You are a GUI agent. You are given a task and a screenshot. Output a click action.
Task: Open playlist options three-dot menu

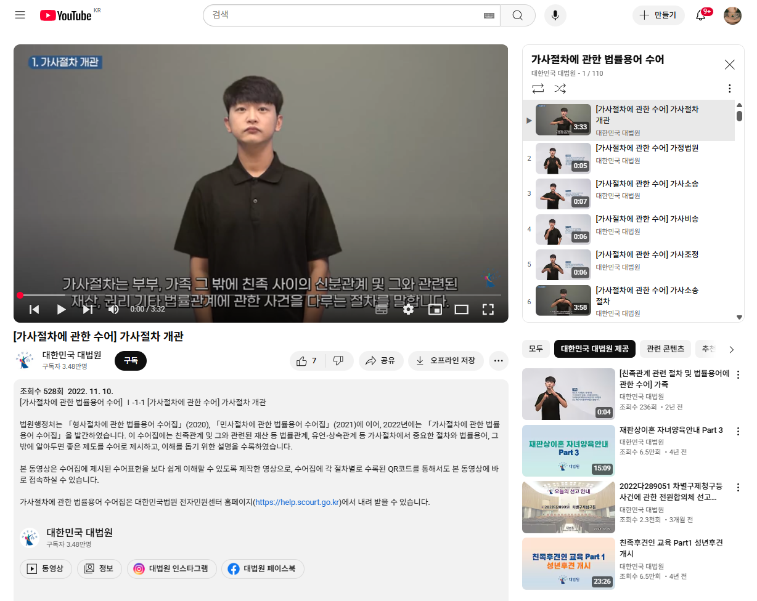click(729, 89)
